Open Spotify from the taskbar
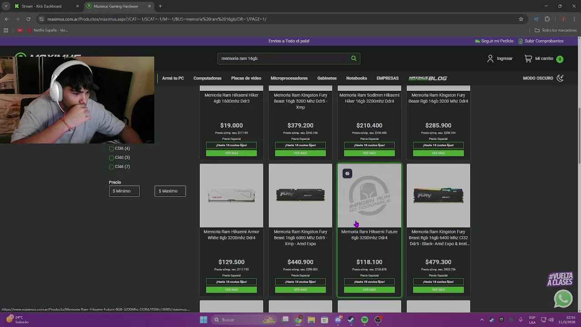 click(x=364, y=320)
